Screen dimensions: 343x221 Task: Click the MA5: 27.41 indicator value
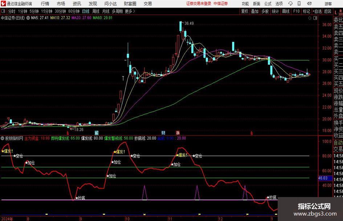coord(40,18)
